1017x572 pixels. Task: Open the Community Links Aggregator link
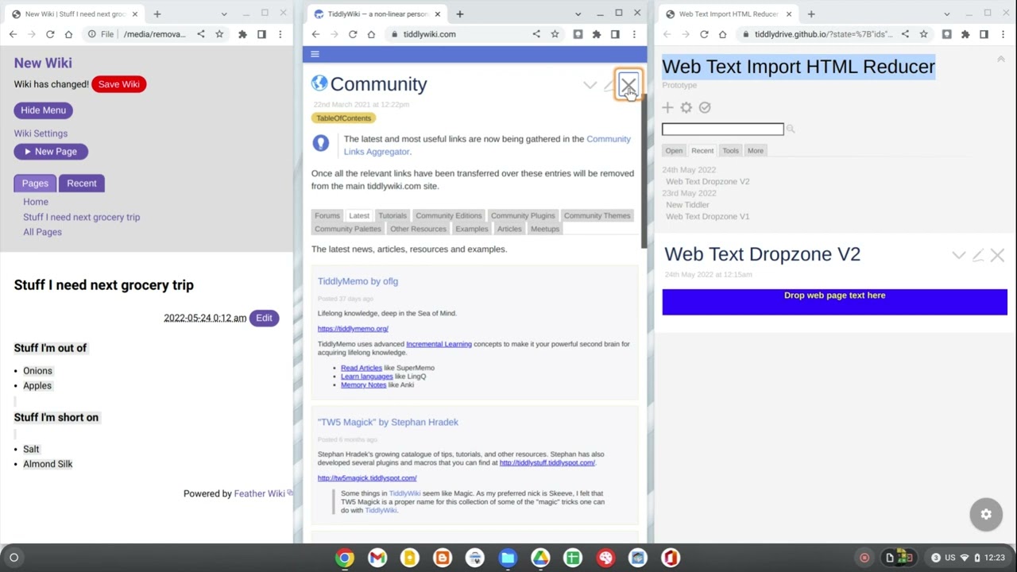(487, 145)
